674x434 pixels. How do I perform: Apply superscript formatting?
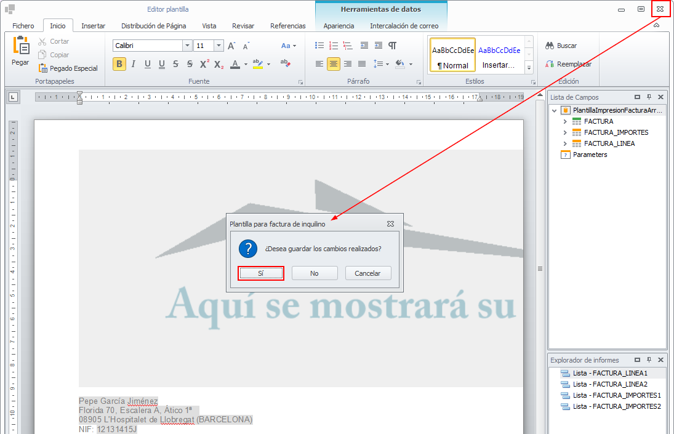(x=204, y=64)
